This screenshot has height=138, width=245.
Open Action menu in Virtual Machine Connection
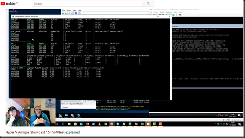[x=156, y=12]
